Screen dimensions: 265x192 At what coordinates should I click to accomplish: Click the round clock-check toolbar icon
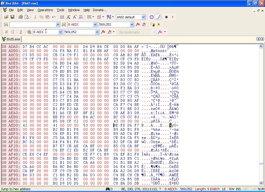click(152, 17)
